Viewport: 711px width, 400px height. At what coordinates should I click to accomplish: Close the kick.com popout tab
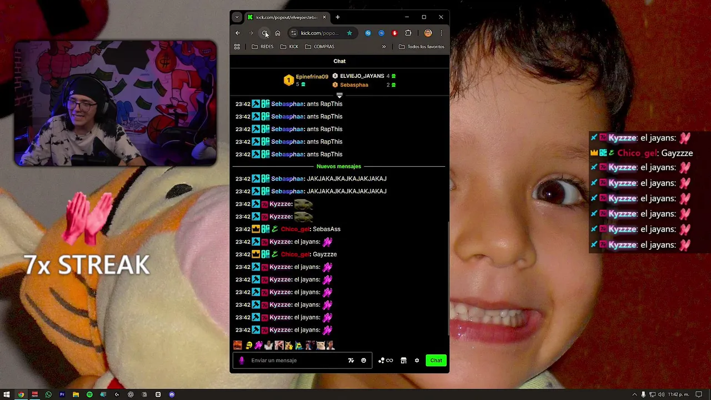coord(324,17)
